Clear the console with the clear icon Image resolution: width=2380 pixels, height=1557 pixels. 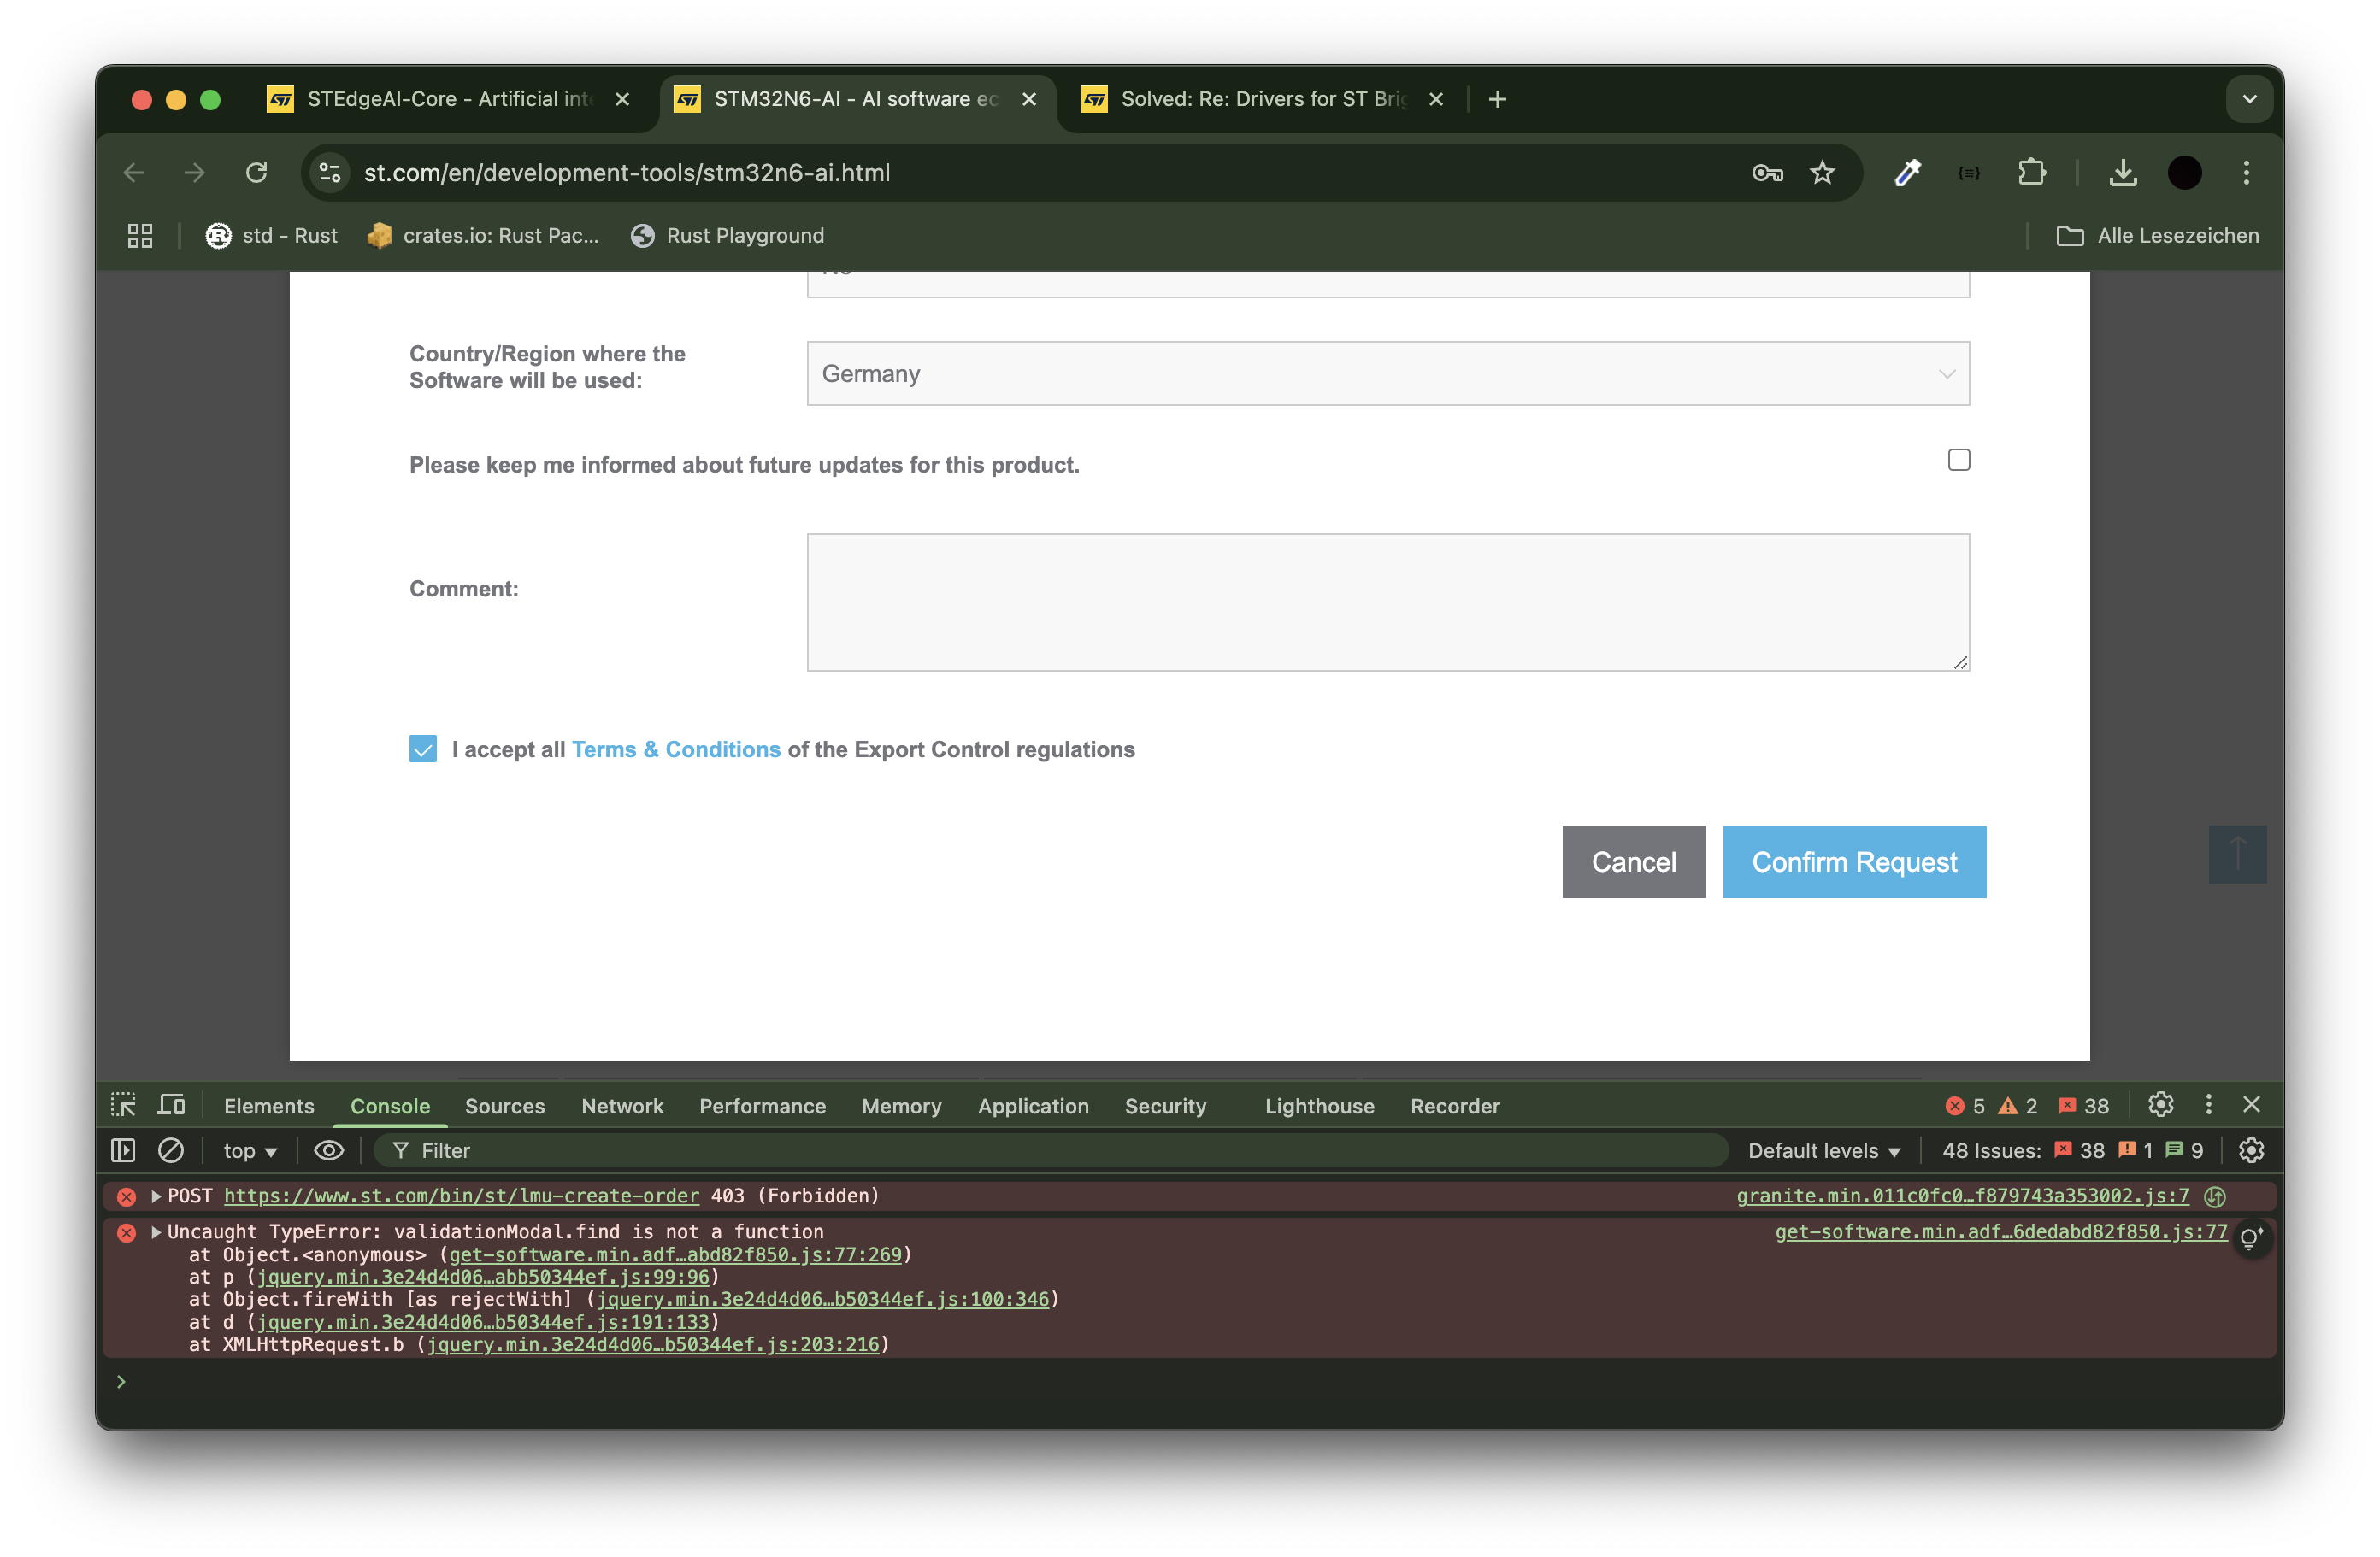point(171,1150)
